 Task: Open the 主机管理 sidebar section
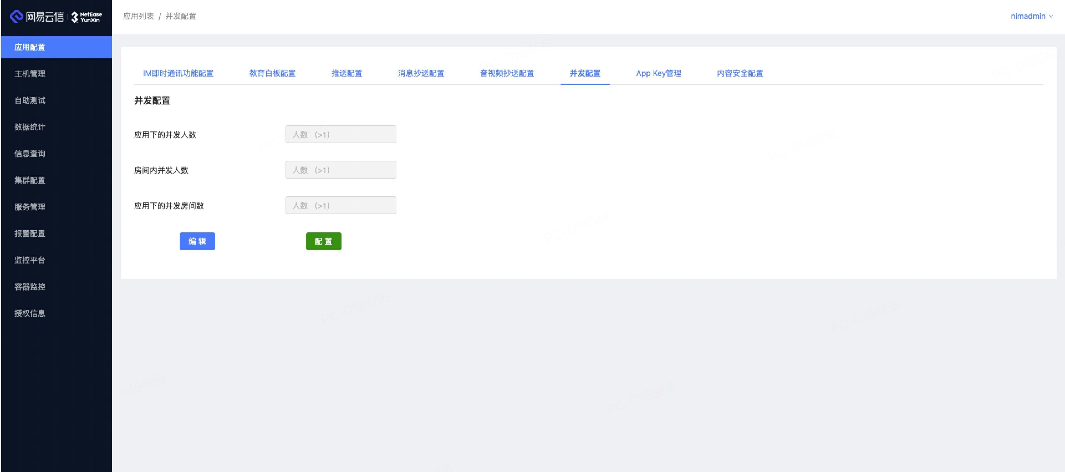(x=29, y=74)
